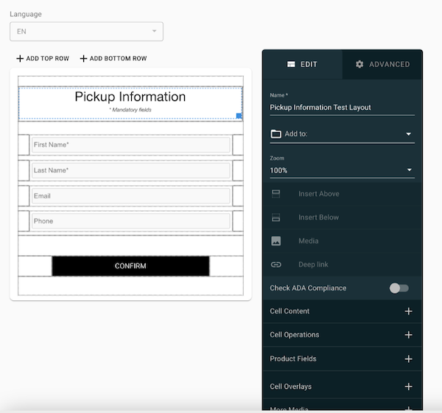Click the plus icon beside Add Bottom Row
Screen dimensions: 442x413
[x=83, y=58]
